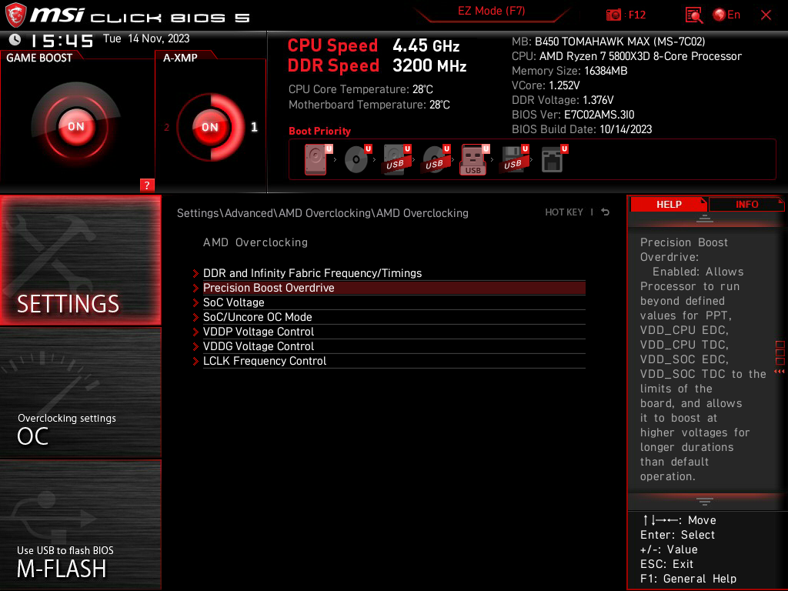The image size is (788, 591).
Task: Open the SETTINGS section
Action: click(x=80, y=260)
